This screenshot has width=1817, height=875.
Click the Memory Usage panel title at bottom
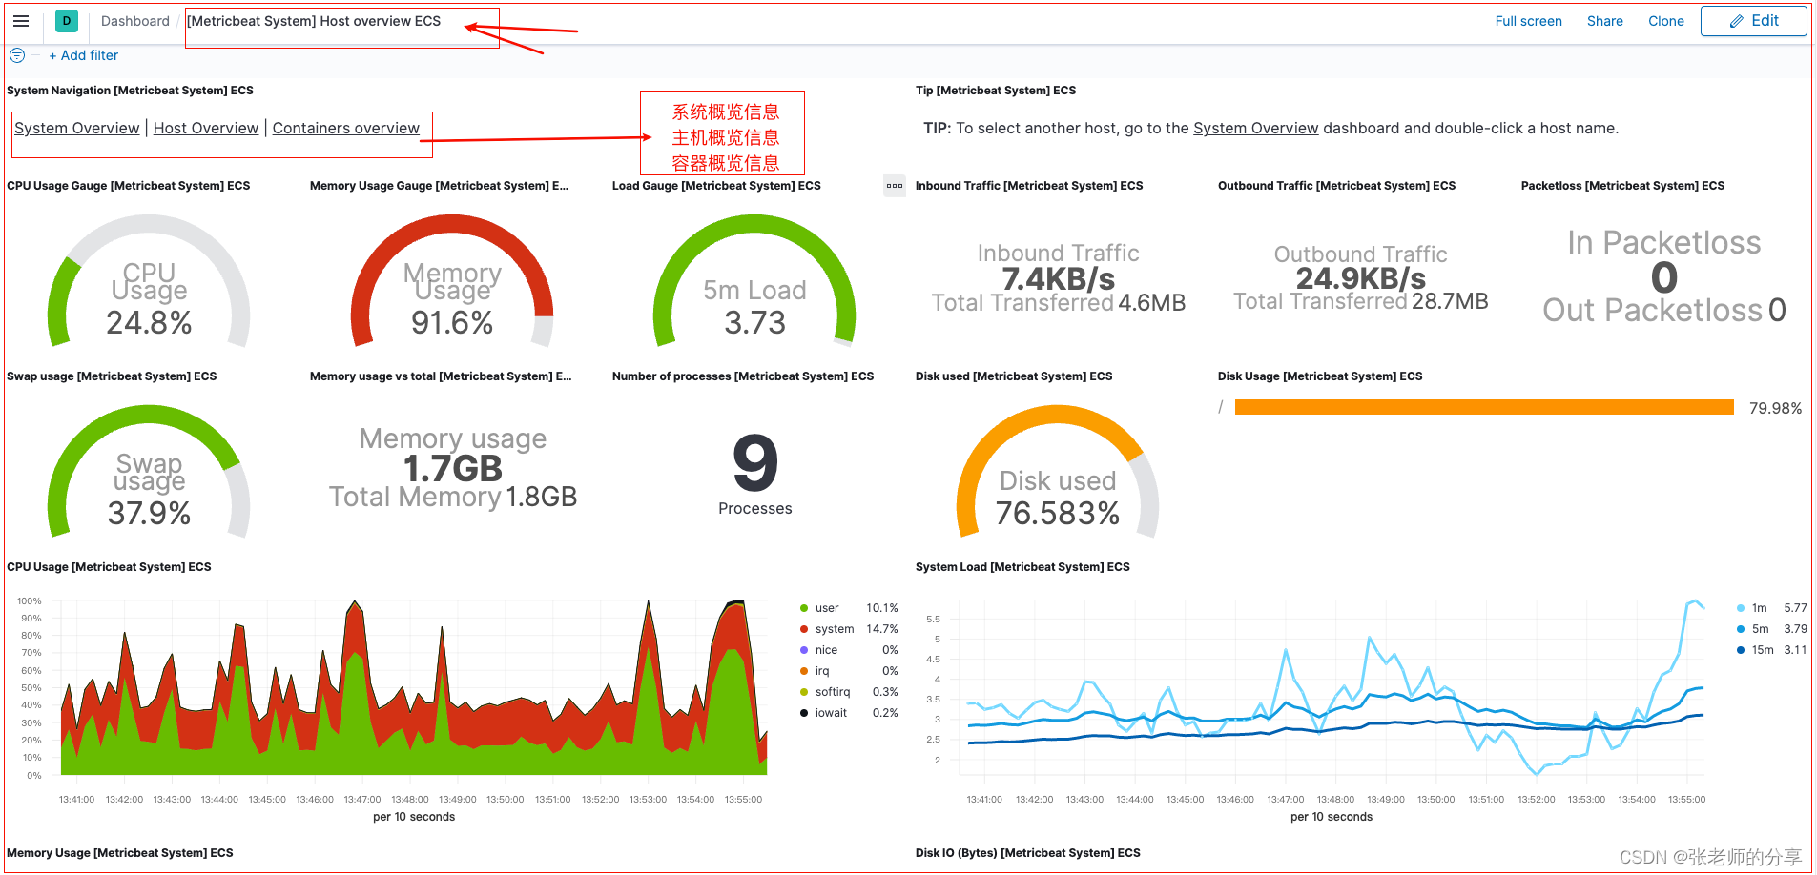click(120, 853)
